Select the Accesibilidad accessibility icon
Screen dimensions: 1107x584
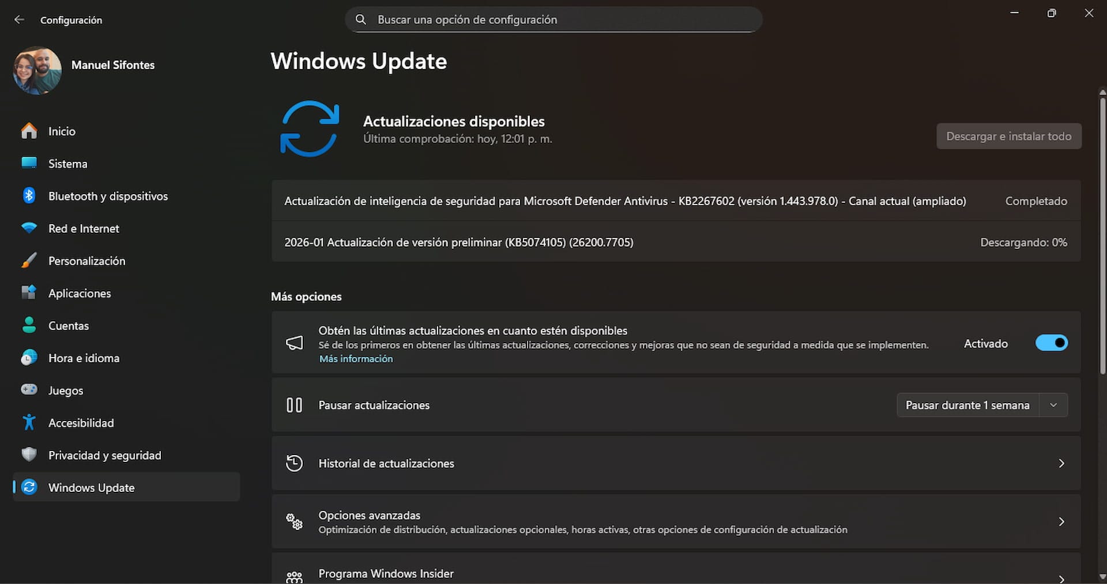tap(28, 422)
